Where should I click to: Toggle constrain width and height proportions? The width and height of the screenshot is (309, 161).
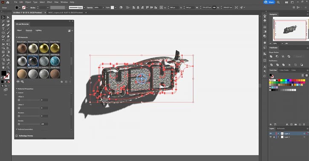(x=214, y=8)
